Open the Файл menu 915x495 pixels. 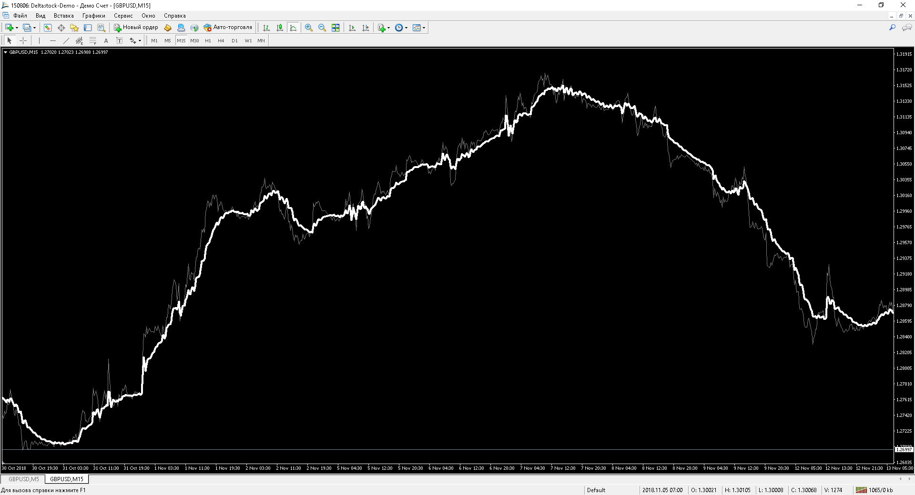20,16
